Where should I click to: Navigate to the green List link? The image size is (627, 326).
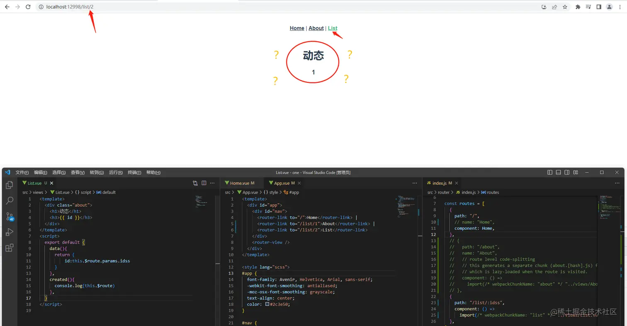tap(333, 28)
